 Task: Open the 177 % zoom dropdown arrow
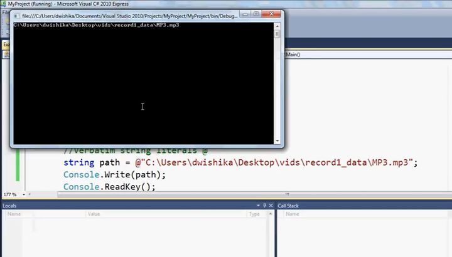pos(24,194)
